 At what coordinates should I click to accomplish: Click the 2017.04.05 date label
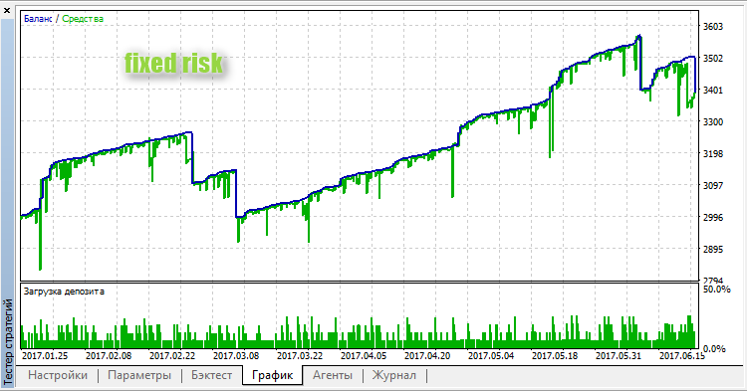[364, 356]
